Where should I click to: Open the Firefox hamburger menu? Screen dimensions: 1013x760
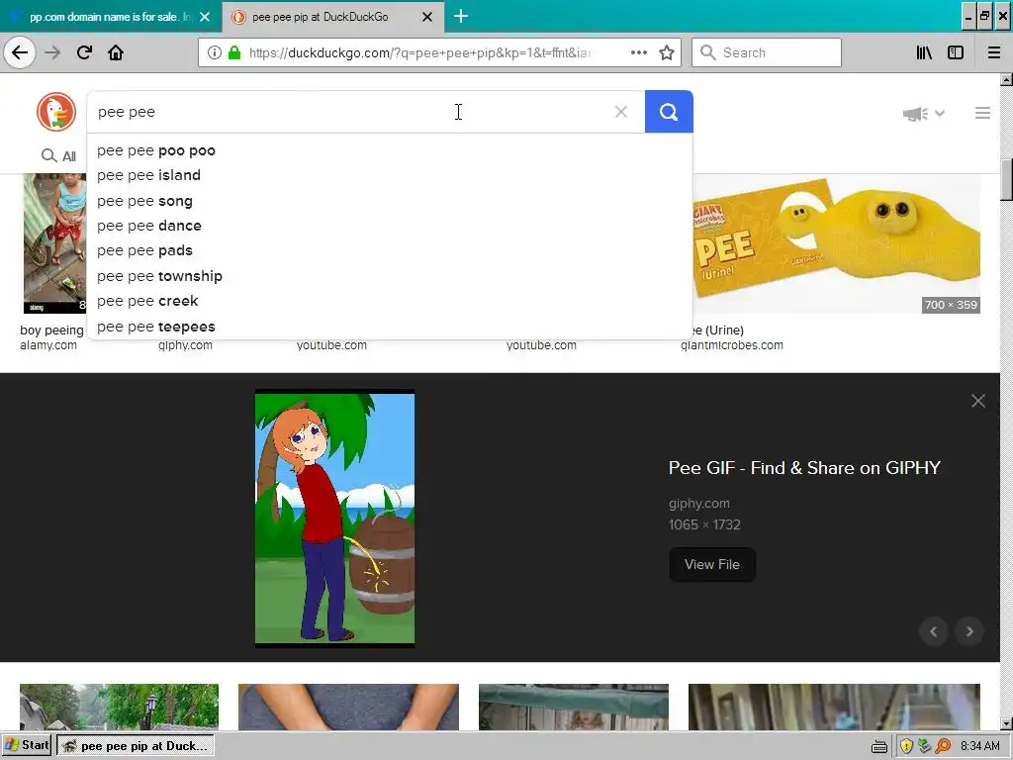(993, 52)
